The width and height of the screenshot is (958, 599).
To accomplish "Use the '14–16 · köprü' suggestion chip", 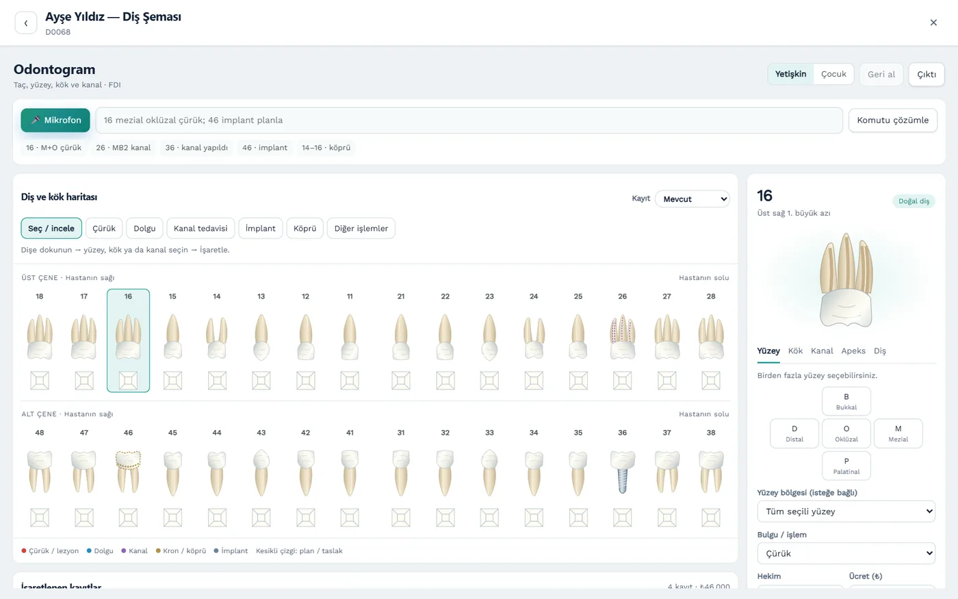I will click(x=326, y=148).
